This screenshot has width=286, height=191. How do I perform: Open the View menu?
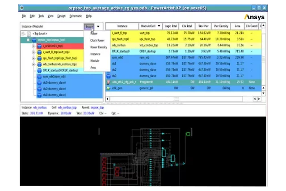click(50, 16)
